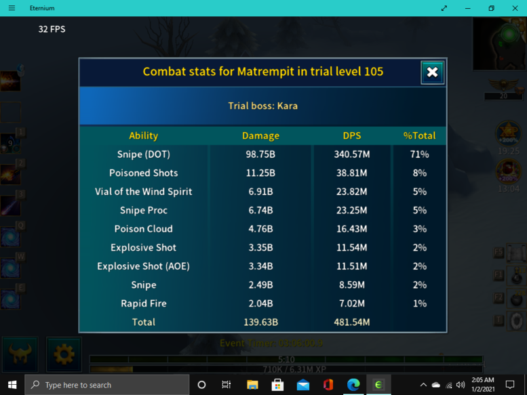Click the boost icon with the 13:04 timer
This screenshot has width=527, height=395.
[507, 171]
